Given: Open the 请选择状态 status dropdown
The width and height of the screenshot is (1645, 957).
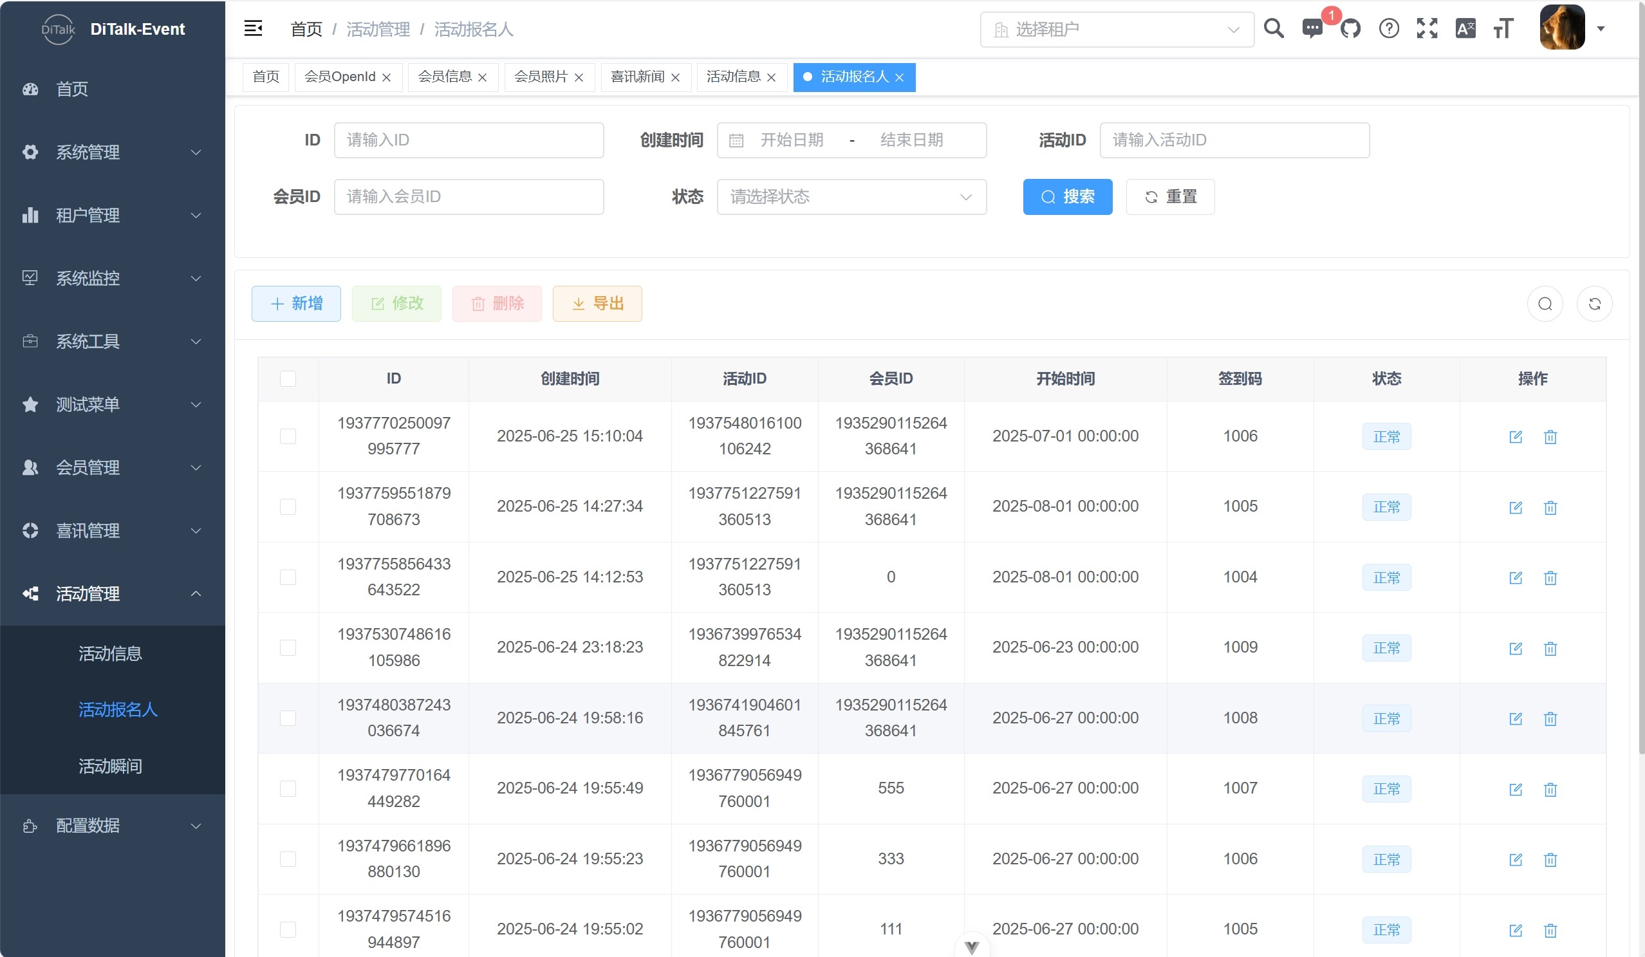Looking at the screenshot, I should coord(851,196).
